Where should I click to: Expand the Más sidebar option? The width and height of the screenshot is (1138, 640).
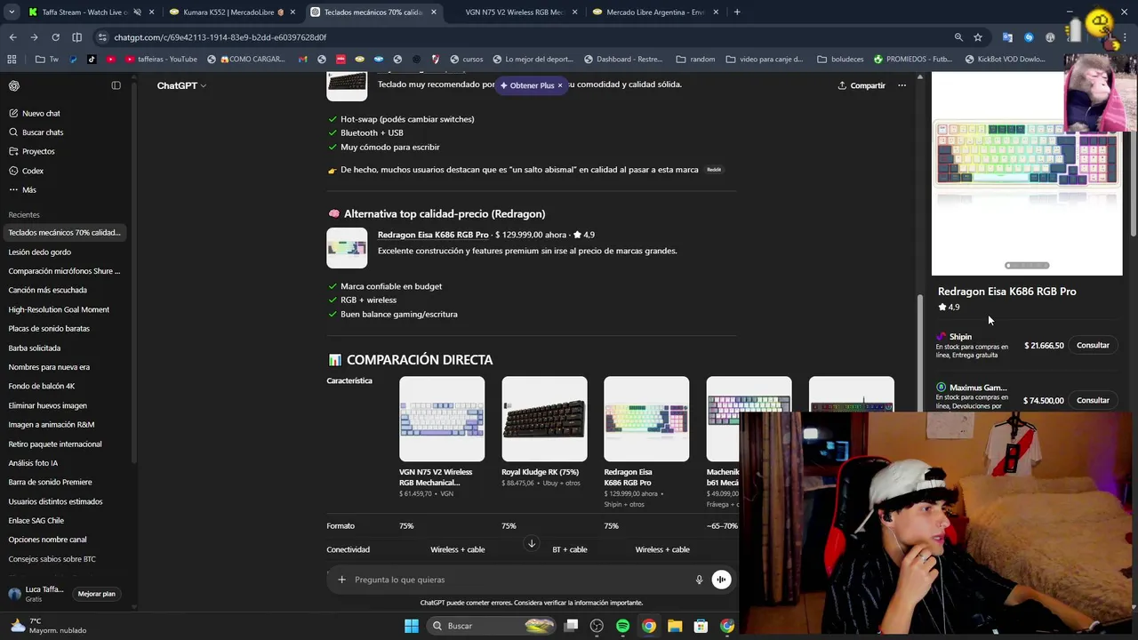(x=29, y=189)
